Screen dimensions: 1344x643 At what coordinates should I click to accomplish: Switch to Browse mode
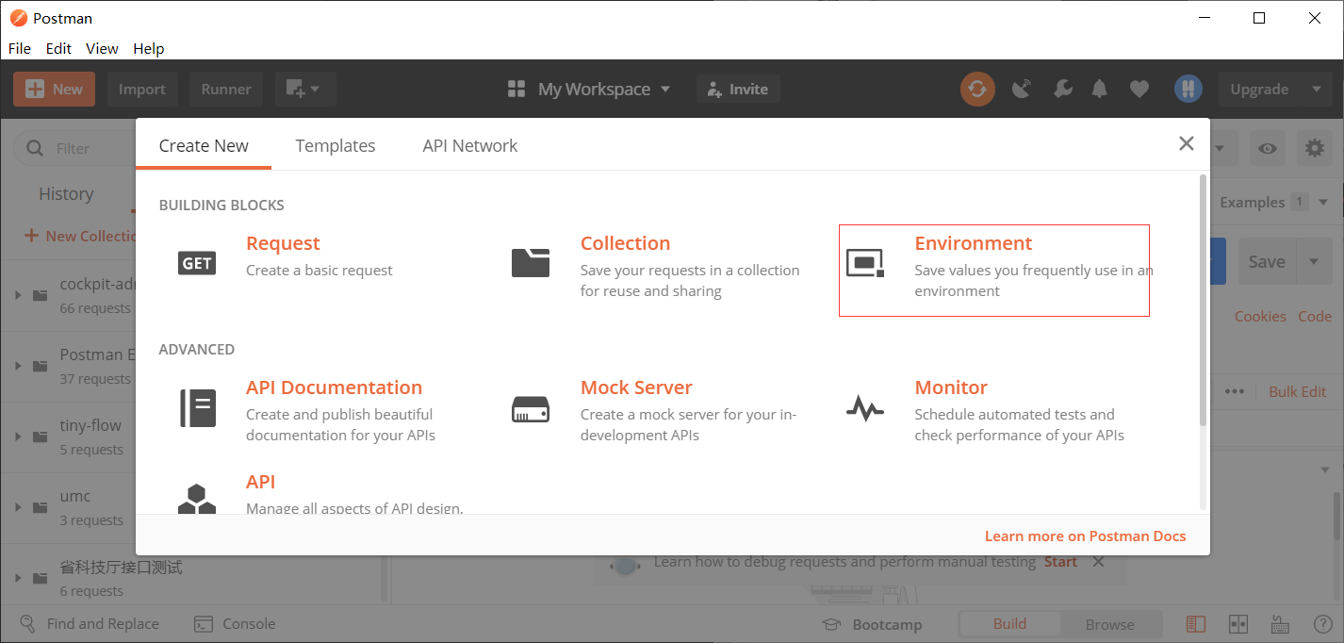pos(1110,624)
